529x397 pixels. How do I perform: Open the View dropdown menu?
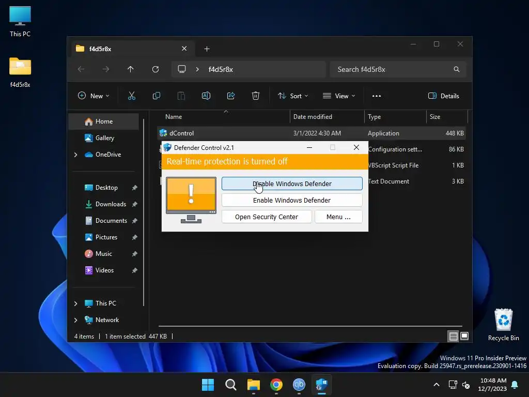[339, 96]
